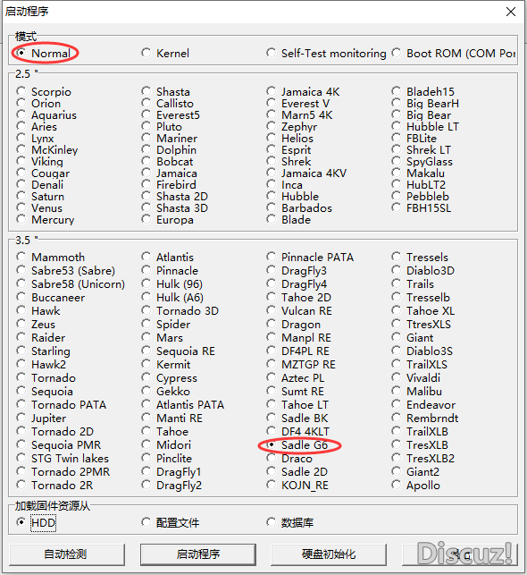Image resolution: width=527 pixels, height=575 pixels.
Task: Choose Bladeh15 option
Action: [x=396, y=91]
